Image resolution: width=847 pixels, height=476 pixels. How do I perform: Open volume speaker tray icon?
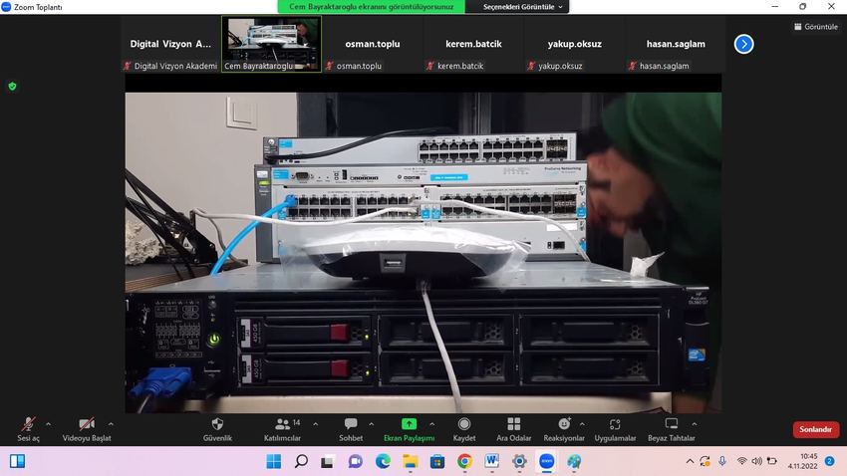(756, 461)
